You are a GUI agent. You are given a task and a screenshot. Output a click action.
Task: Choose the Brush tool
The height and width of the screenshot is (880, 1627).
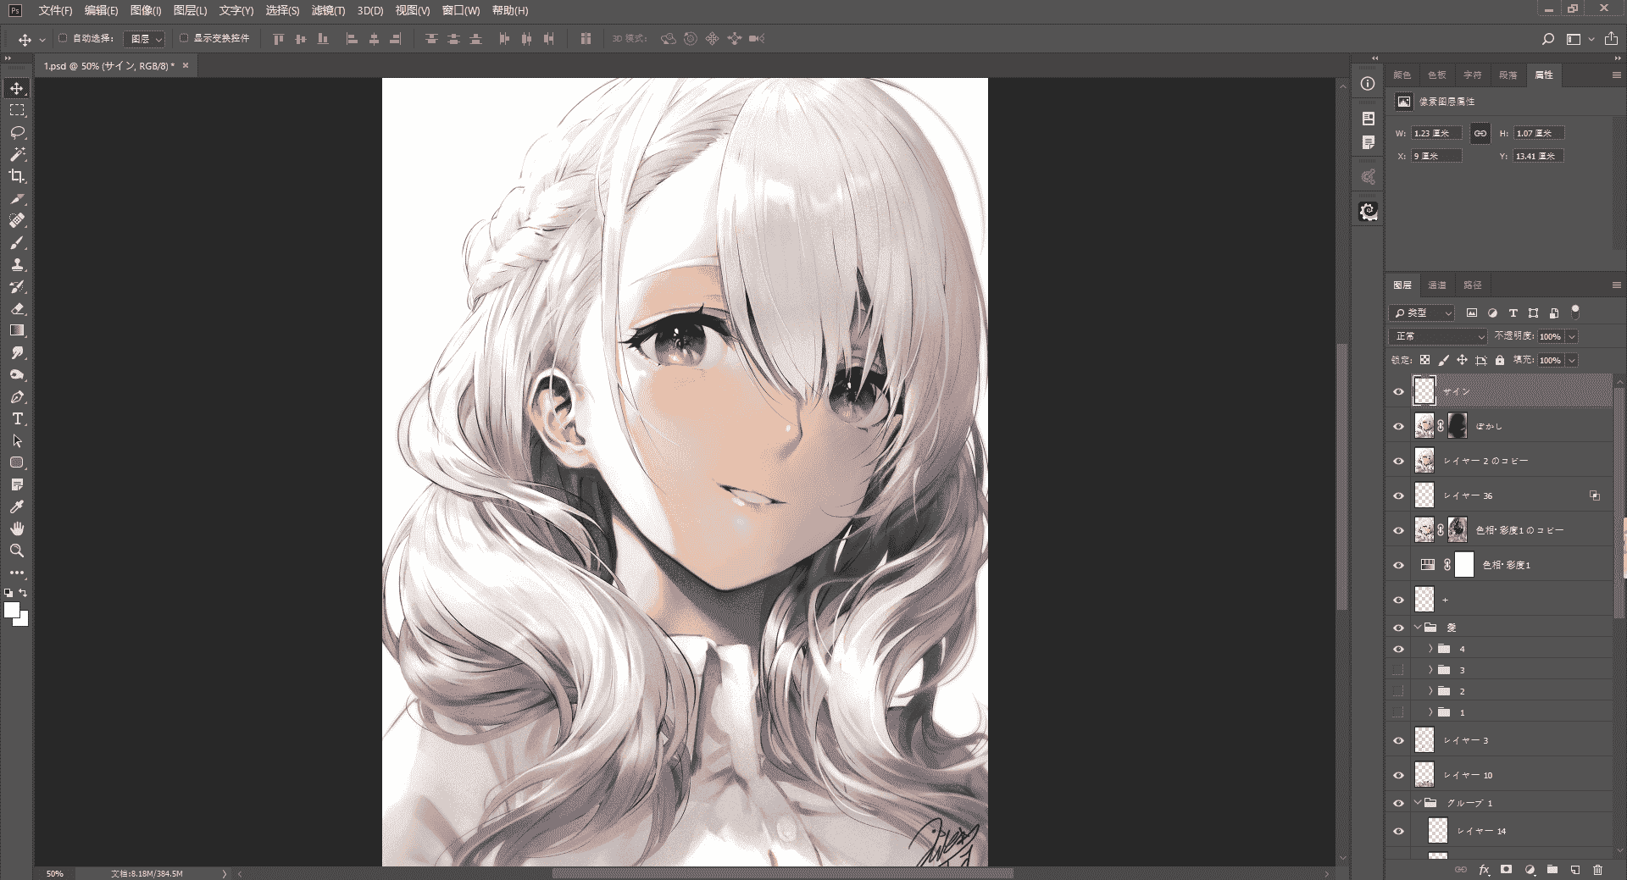click(x=17, y=243)
